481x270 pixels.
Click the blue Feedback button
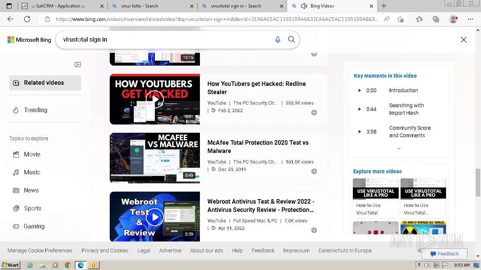pos(445,254)
